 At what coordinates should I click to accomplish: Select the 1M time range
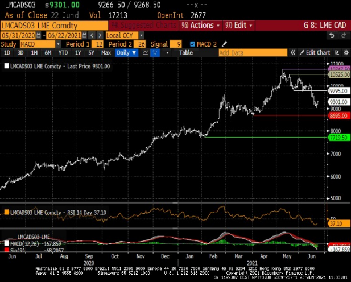(34, 53)
